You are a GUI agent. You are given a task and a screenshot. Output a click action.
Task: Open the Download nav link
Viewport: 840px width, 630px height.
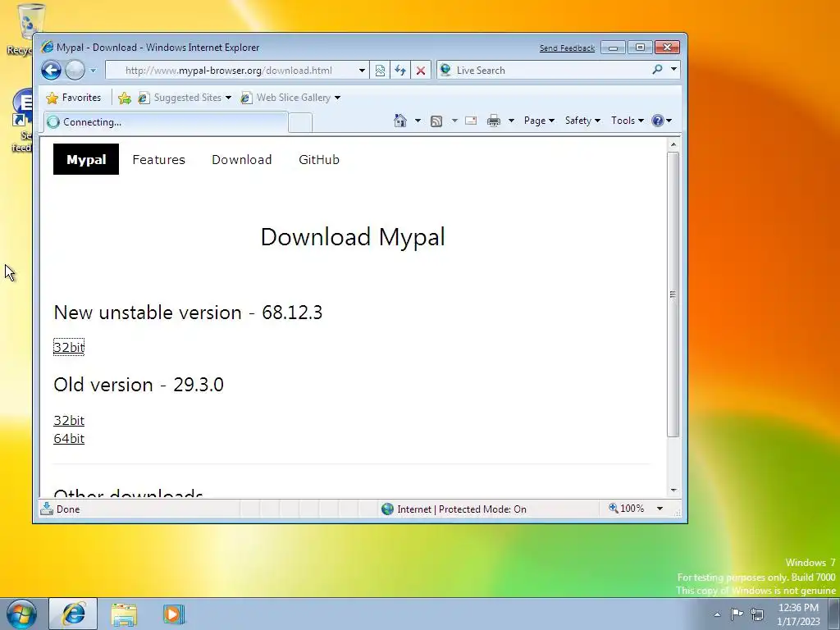(x=242, y=160)
